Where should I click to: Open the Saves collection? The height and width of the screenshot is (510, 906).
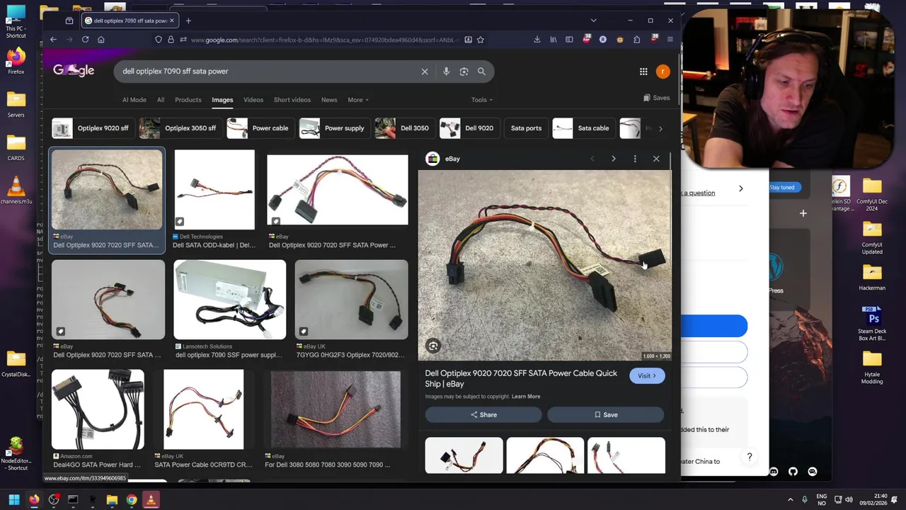click(656, 98)
